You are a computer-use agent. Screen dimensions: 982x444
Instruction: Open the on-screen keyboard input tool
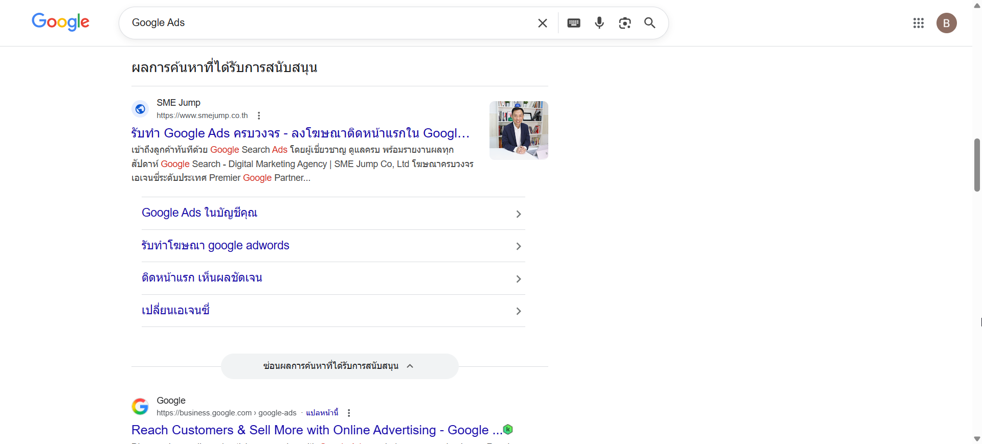pos(573,23)
